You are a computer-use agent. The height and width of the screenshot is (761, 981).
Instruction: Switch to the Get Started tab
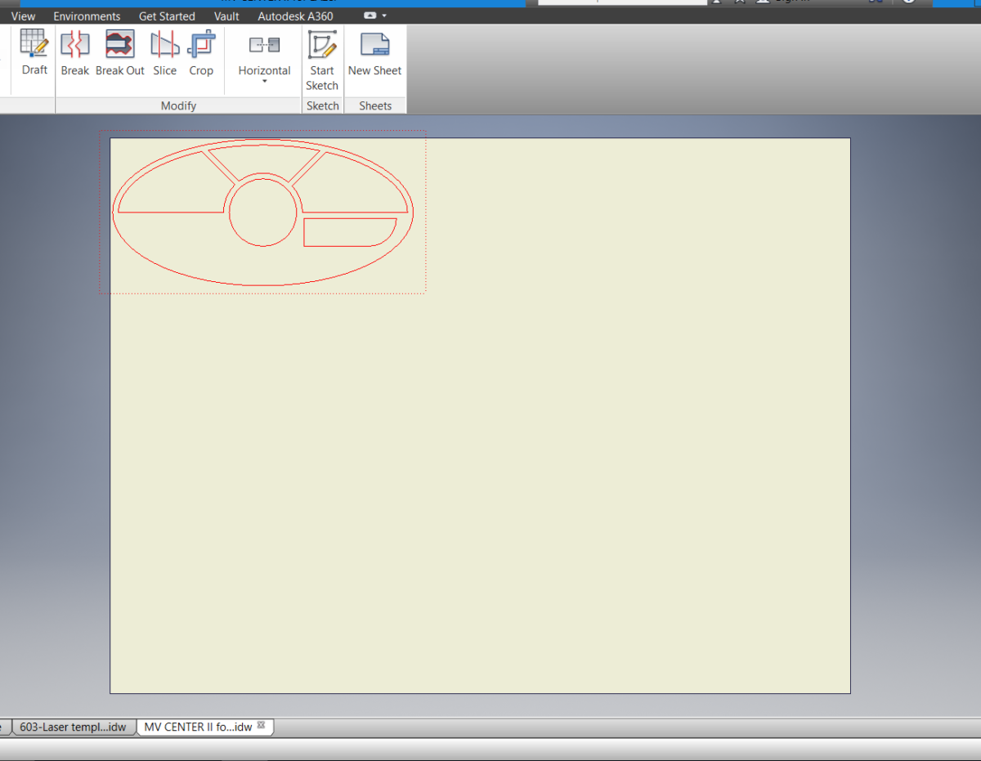[167, 16]
